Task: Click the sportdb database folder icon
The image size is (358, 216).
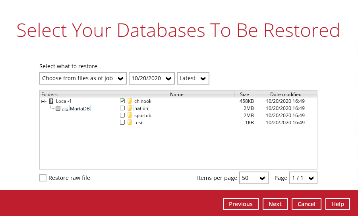Action: (x=130, y=116)
